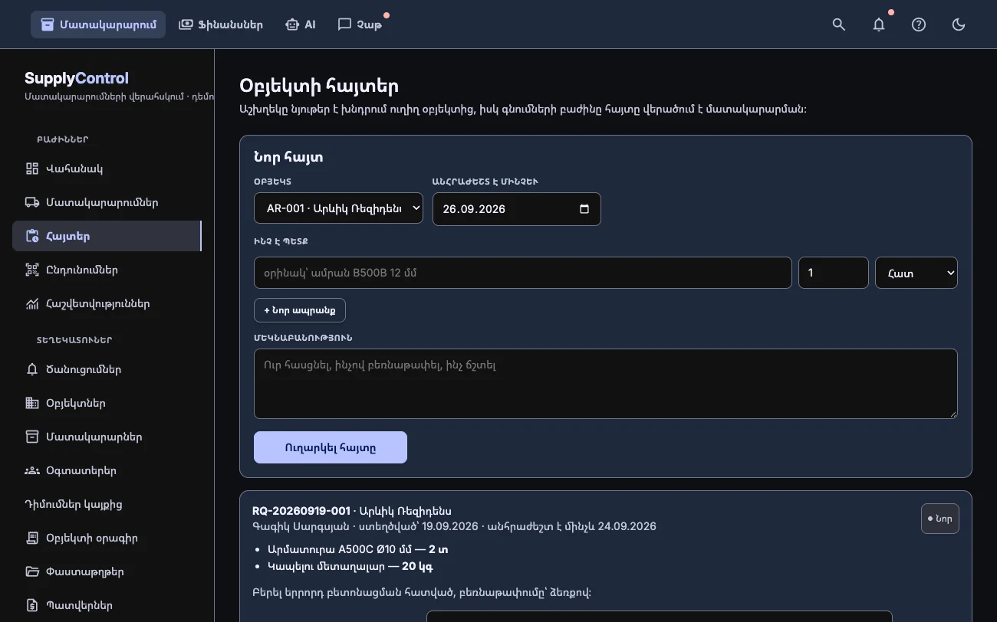The height and width of the screenshot is (622, 997).
Task: Click the SupplyControl logo text
Action: coord(77,78)
